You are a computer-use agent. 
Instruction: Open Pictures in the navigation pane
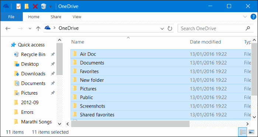tap(29, 93)
